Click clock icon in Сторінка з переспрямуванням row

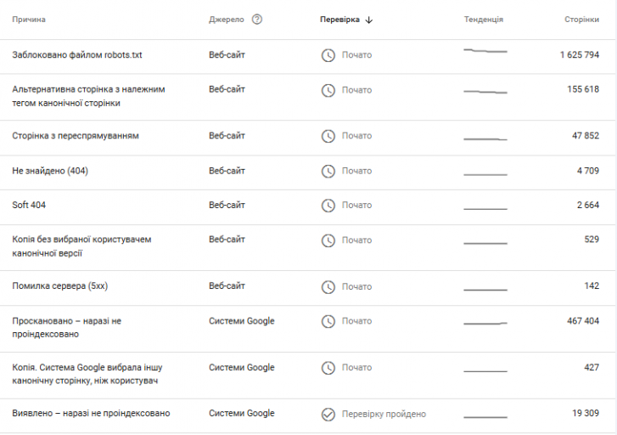pyautogui.click(x=328, y=136)
